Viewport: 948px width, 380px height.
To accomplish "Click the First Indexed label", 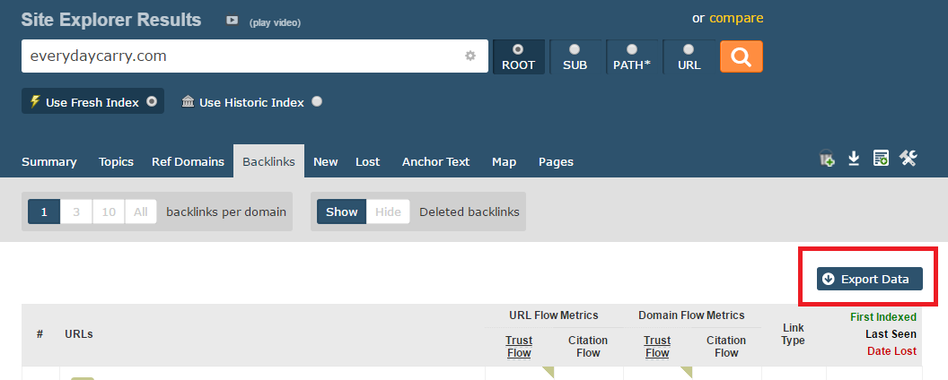I will tap(882, 316).
